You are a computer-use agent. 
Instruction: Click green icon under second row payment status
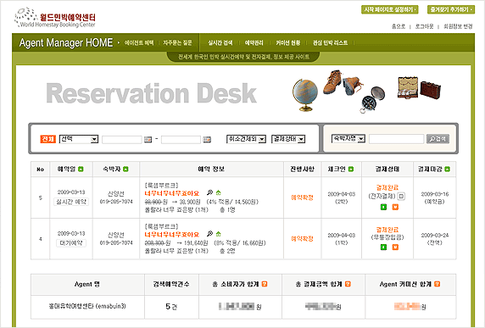click(x=383, y=247)
